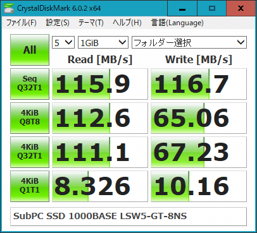Click Seq read result 115.9
The width and height of the screenshot is (257, 233).
(x=100, y=84)
